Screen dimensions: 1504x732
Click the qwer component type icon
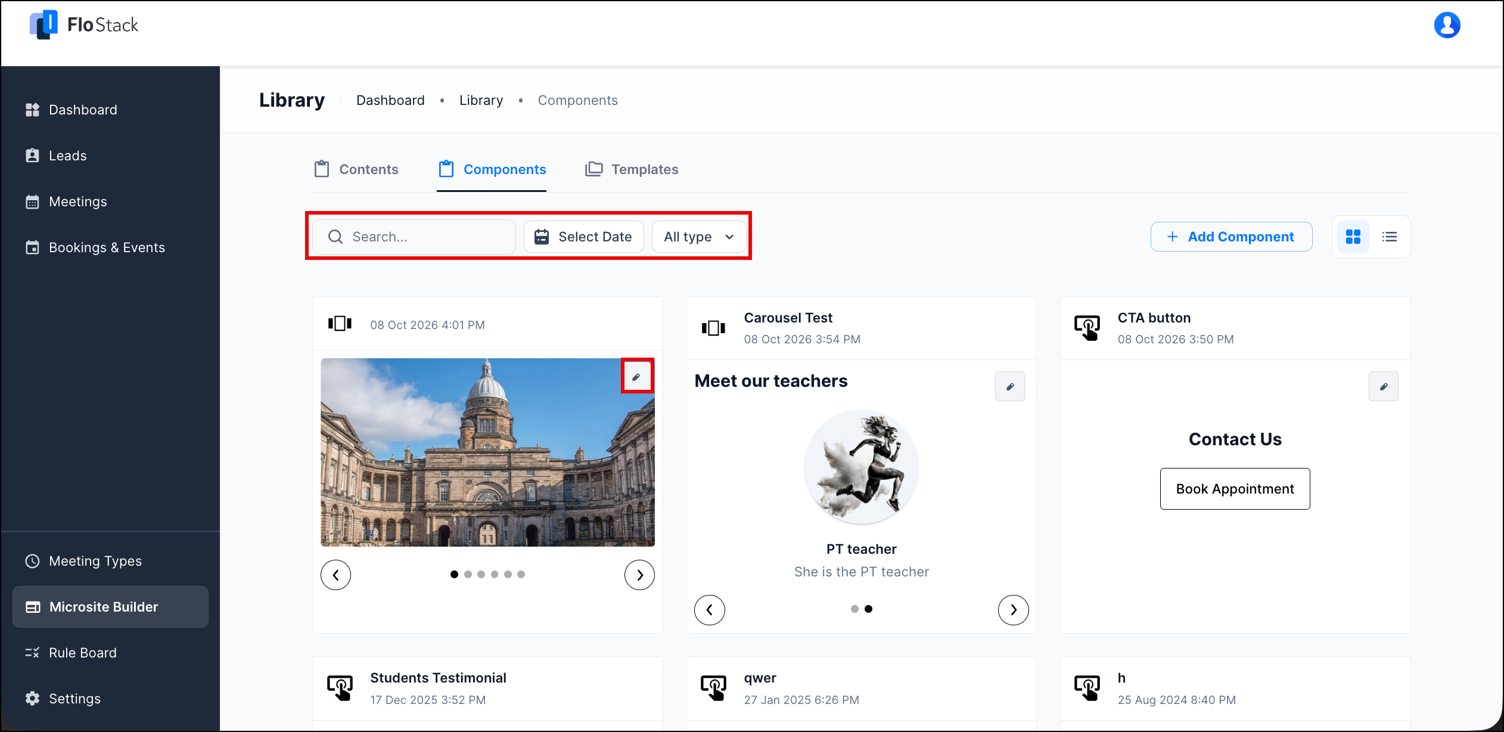[713, 687]
